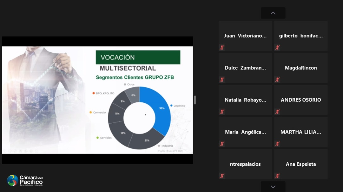Click the gray Otros legend dot
Image resolution: width=343 pixels, height=192 pixels.
click(x=125, y=84)
